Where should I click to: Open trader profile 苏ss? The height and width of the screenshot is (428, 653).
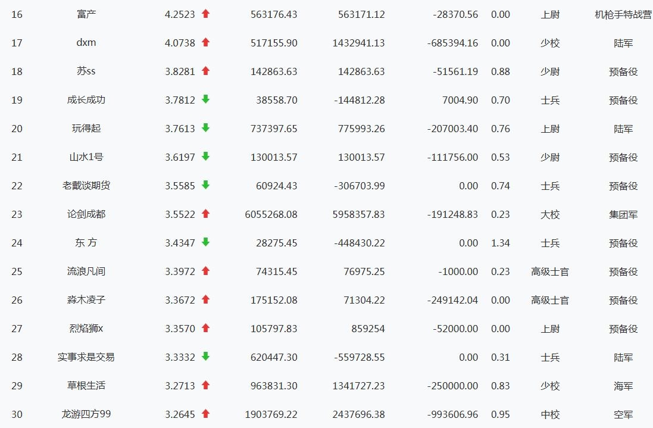86,71
